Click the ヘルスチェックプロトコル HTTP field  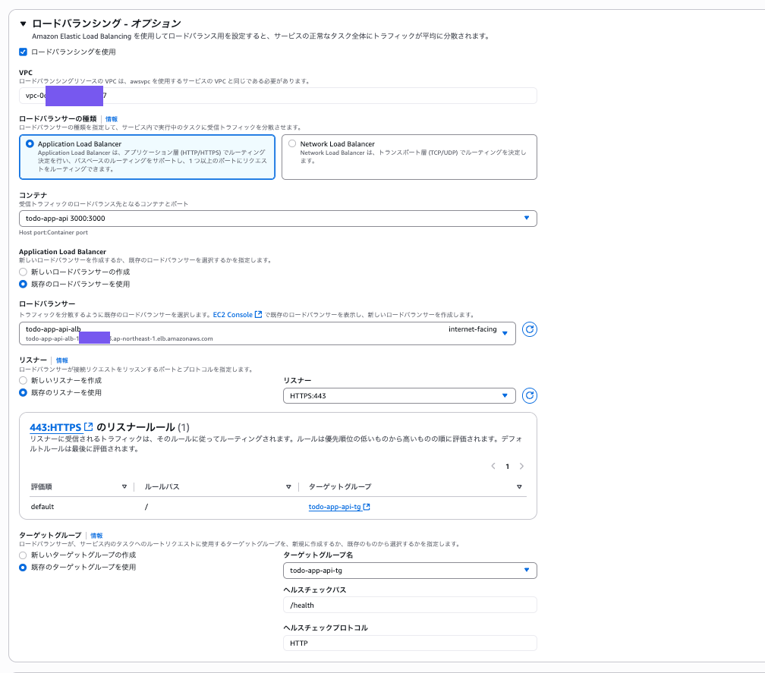(x=410, y=643)
